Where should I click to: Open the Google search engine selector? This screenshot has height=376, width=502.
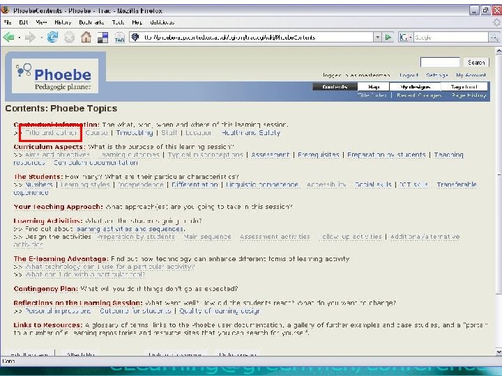point(405,38)
